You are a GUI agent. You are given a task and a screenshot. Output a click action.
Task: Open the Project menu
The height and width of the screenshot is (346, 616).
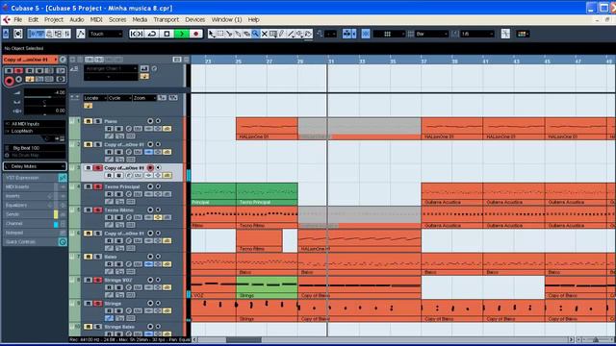[54, 19]
